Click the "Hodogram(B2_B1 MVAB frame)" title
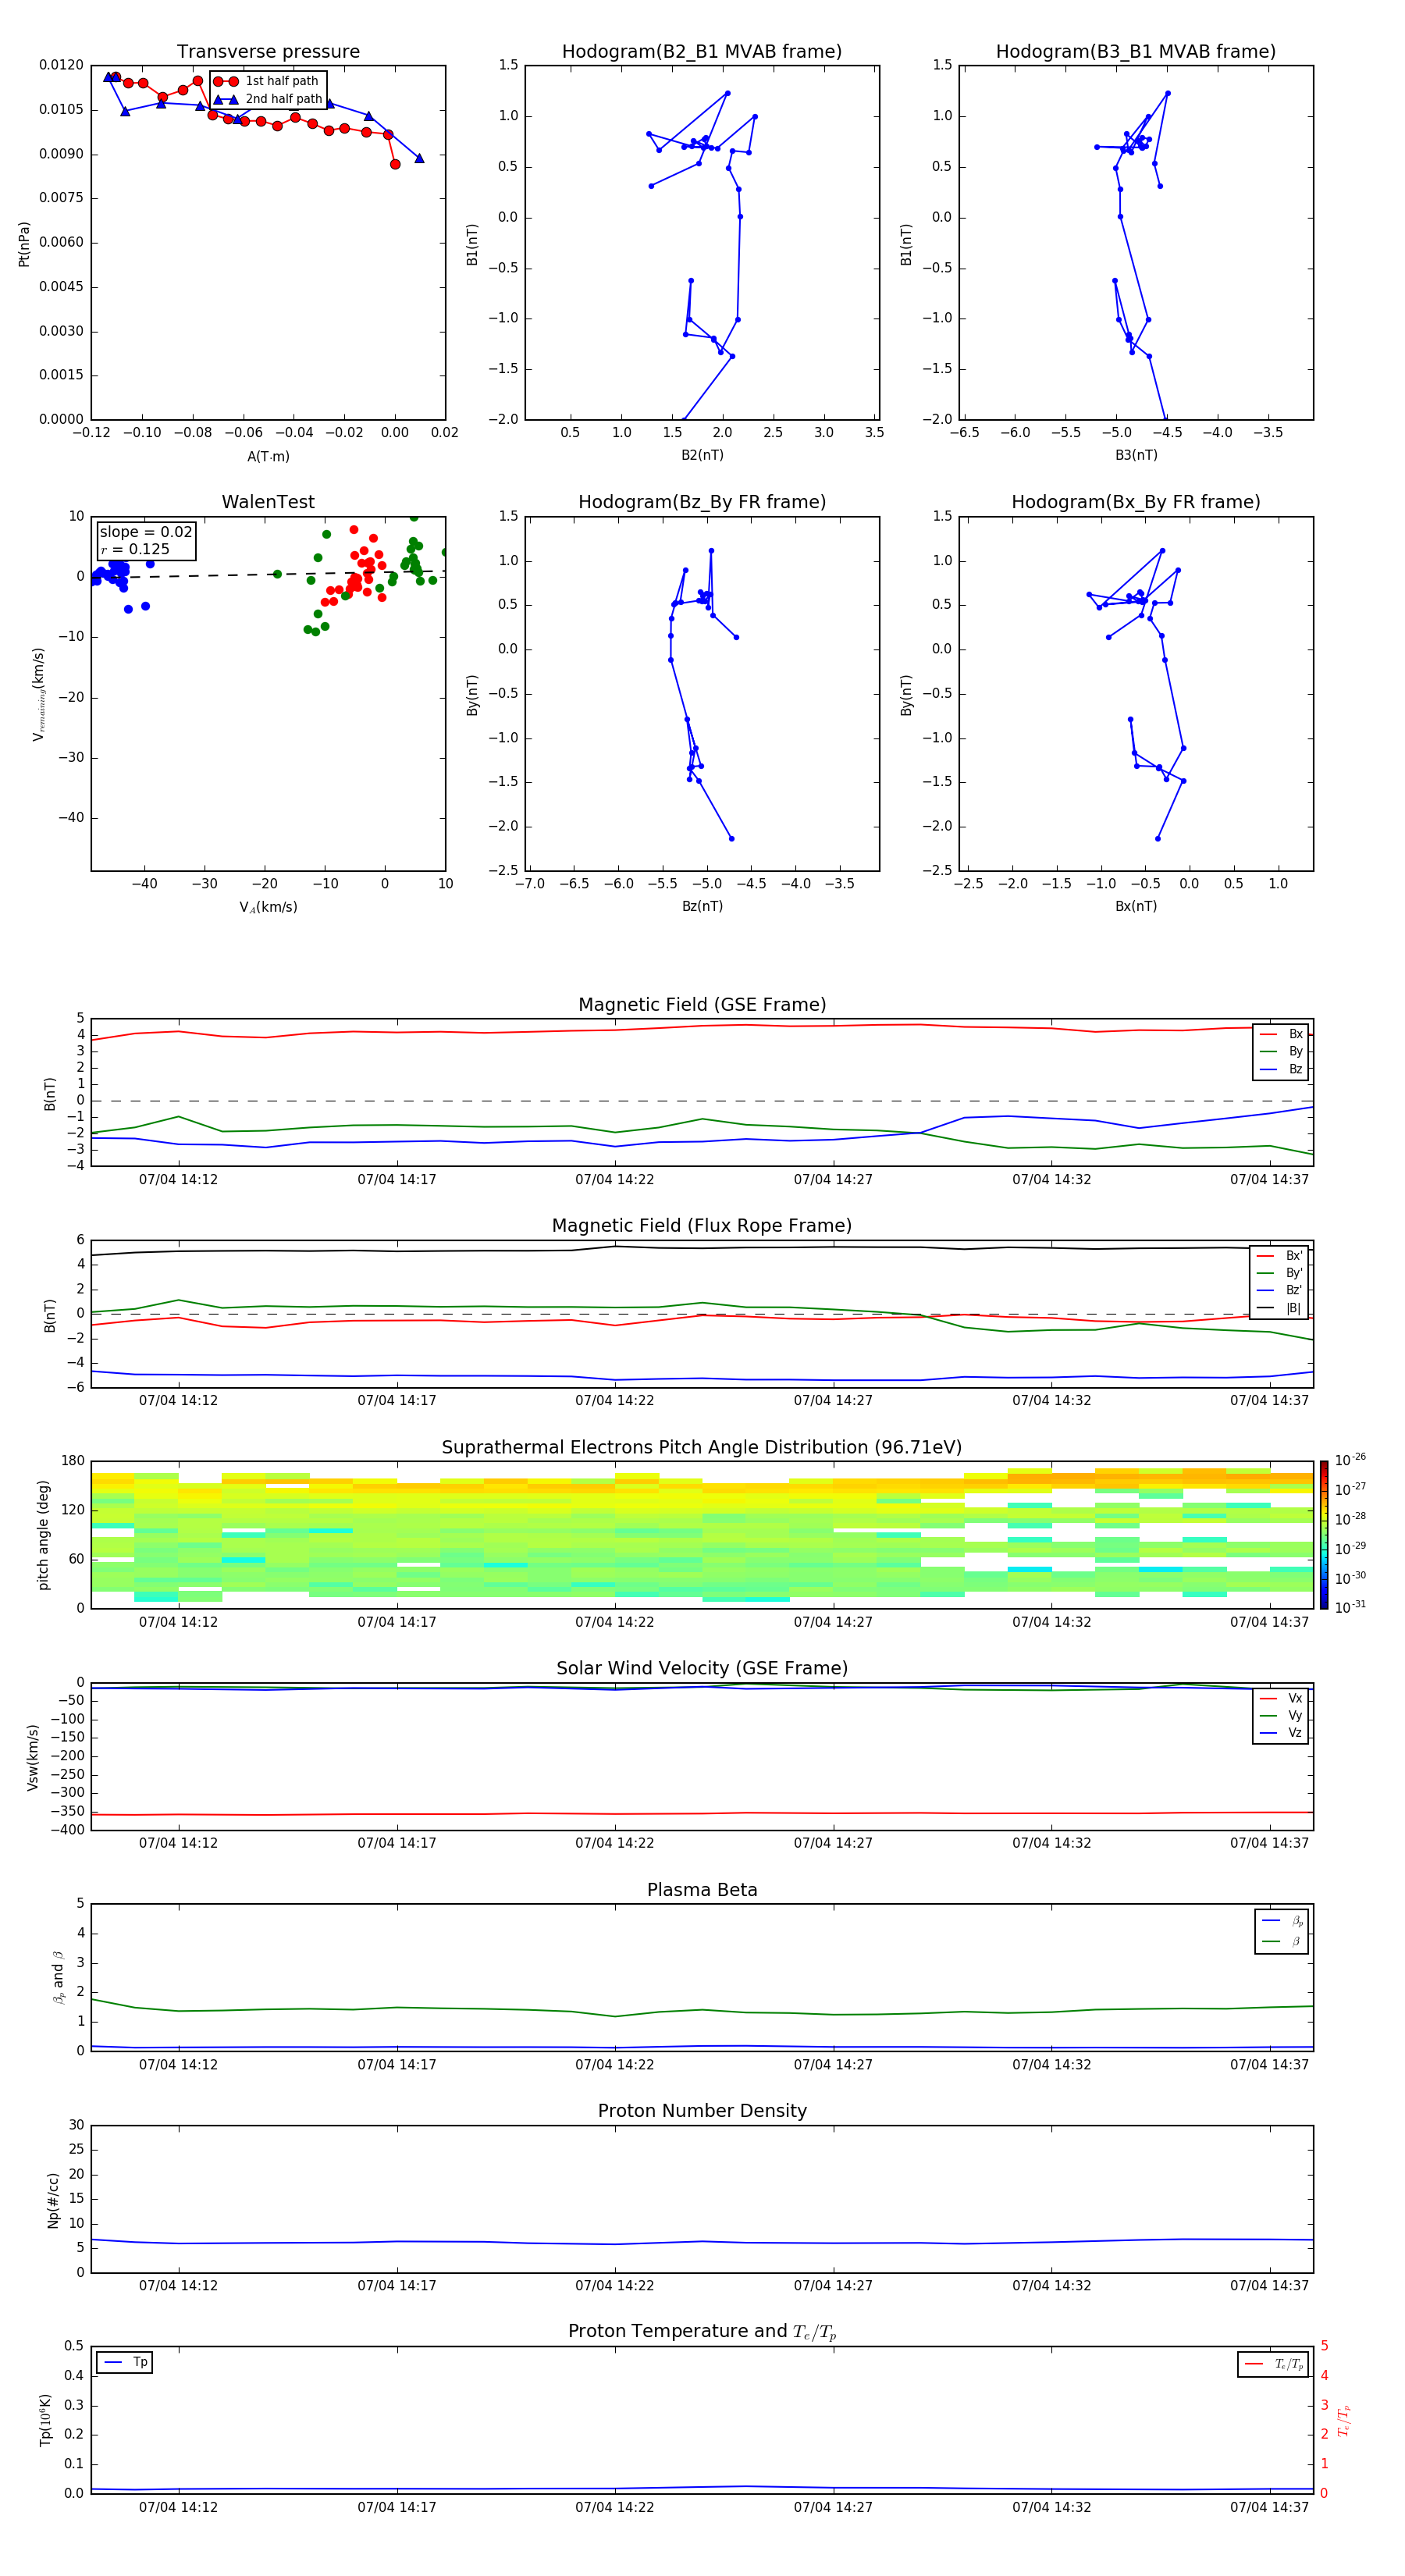Image resolution: width=1405 pixels, height=2576 pixels. click(702, 52)
